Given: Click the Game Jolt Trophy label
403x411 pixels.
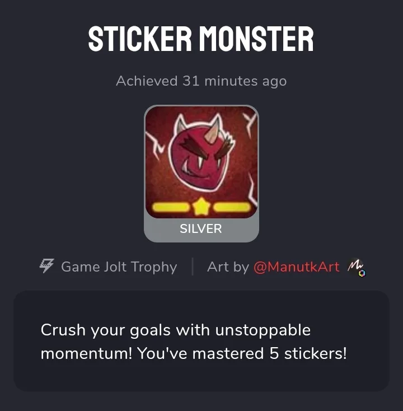Looking at the screenshot, I should point(119,267).
